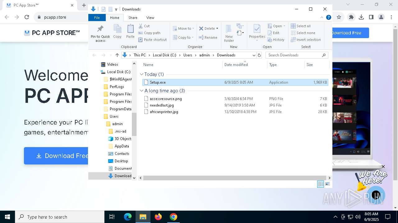Click the Help question mark icon

point(328,18)
